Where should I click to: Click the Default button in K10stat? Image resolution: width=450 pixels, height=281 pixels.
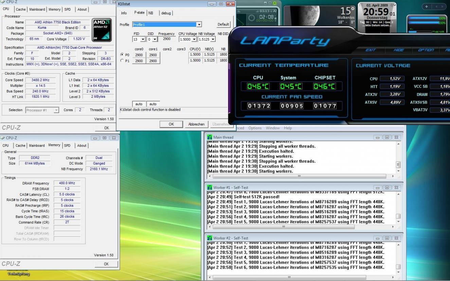(x=223, y=24)
